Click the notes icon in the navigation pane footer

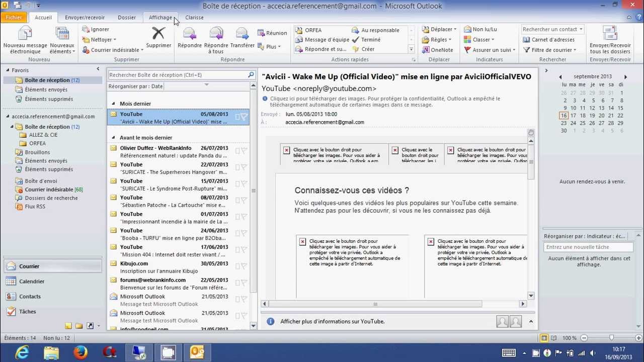click(68, 326)
